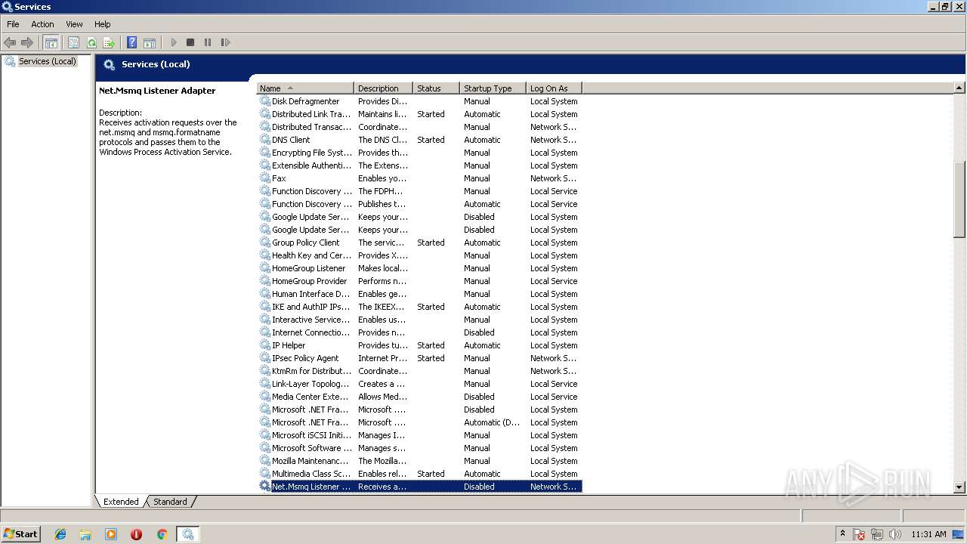Viewport: 967px width, 544px height.
Task: Open Windows Explorer from taskbar
Action: 85,534
